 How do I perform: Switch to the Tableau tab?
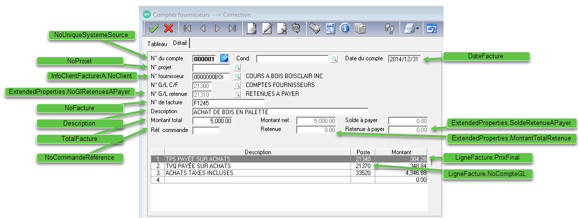coord(157,44)
